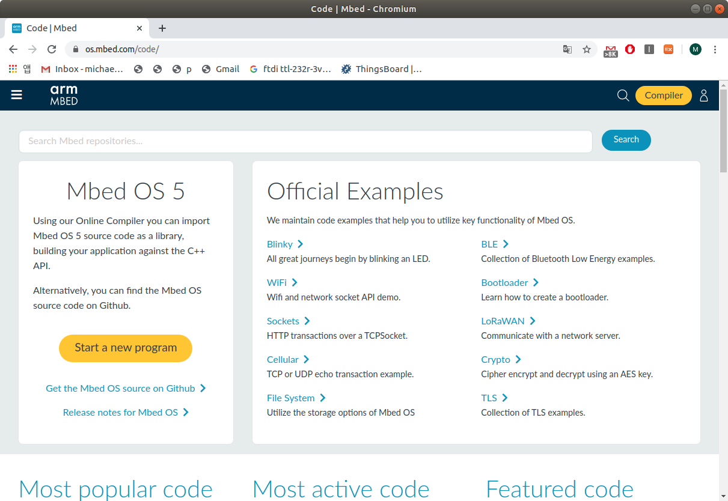Open the orange extension icon
728x501 pixels.
click(668, 49)
